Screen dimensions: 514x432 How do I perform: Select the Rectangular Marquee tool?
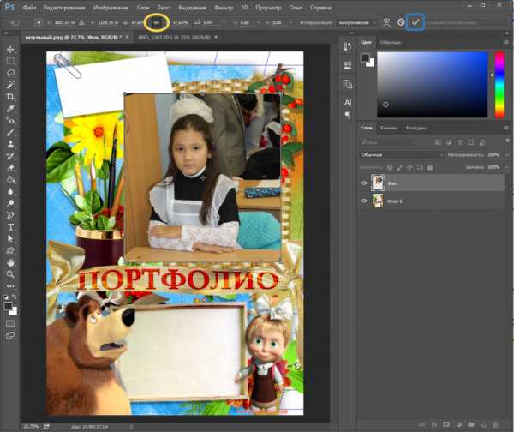[10, 61]
